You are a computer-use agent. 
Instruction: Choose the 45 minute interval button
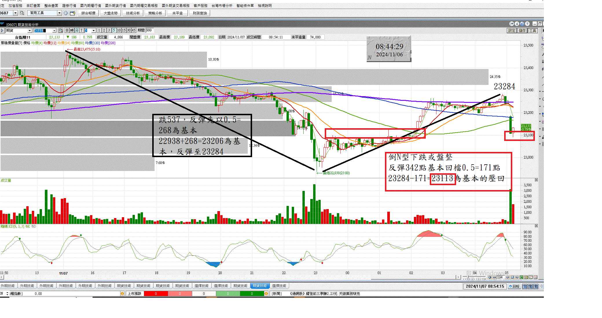click(134, 30)
